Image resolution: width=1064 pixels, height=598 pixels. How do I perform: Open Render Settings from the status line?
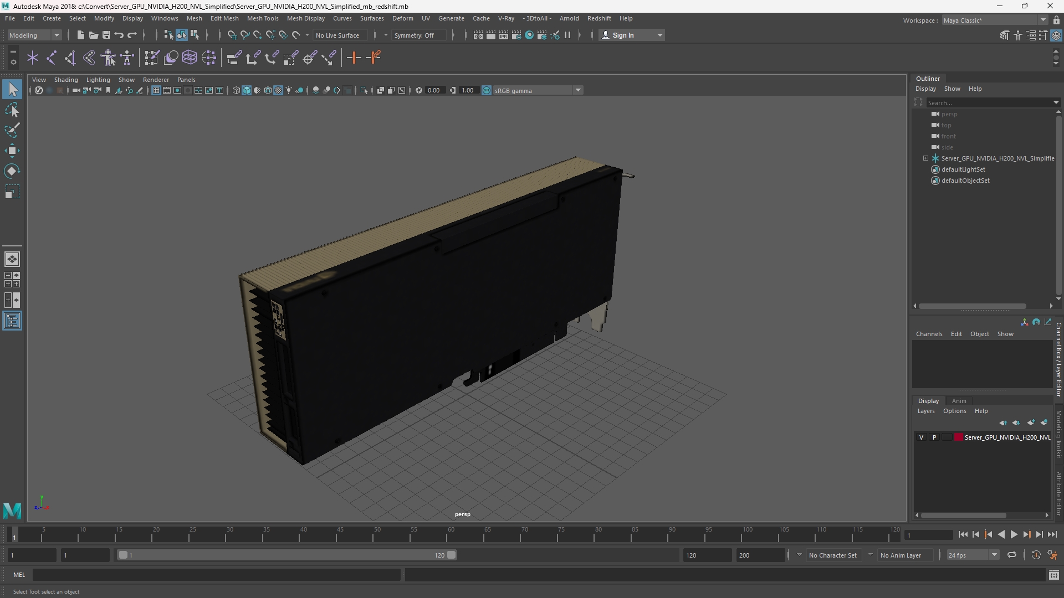pyautogui.click(x=516, y=35)
